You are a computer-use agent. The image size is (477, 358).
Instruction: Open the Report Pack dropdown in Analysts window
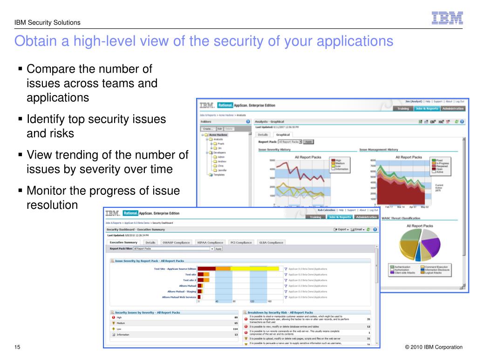pyautogui.click(x=290, y=142)
